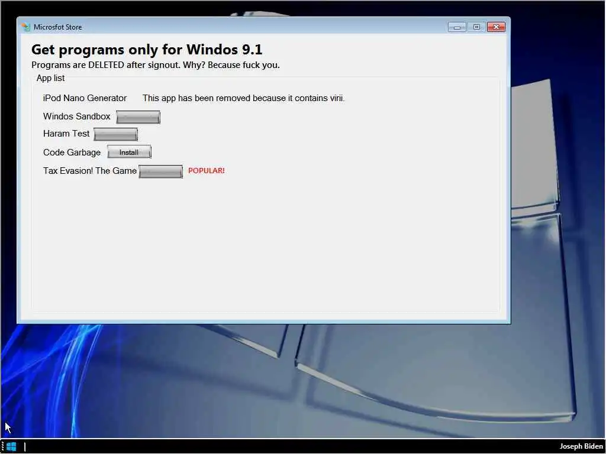Maximize the Microsfot Store window
Screen dimensions: 606x454
[476, 27]
